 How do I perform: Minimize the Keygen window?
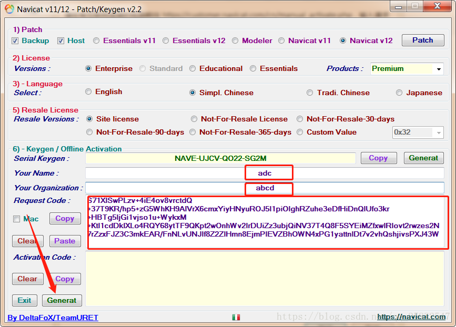click(399, 6)
